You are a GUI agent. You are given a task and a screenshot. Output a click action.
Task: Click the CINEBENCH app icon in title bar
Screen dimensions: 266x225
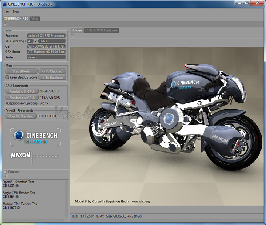4,4
